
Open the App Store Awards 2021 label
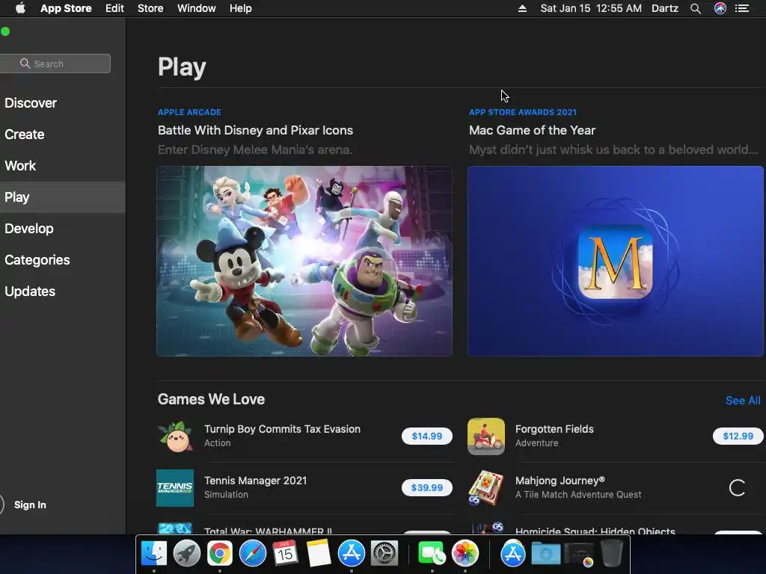coord(523,112)
